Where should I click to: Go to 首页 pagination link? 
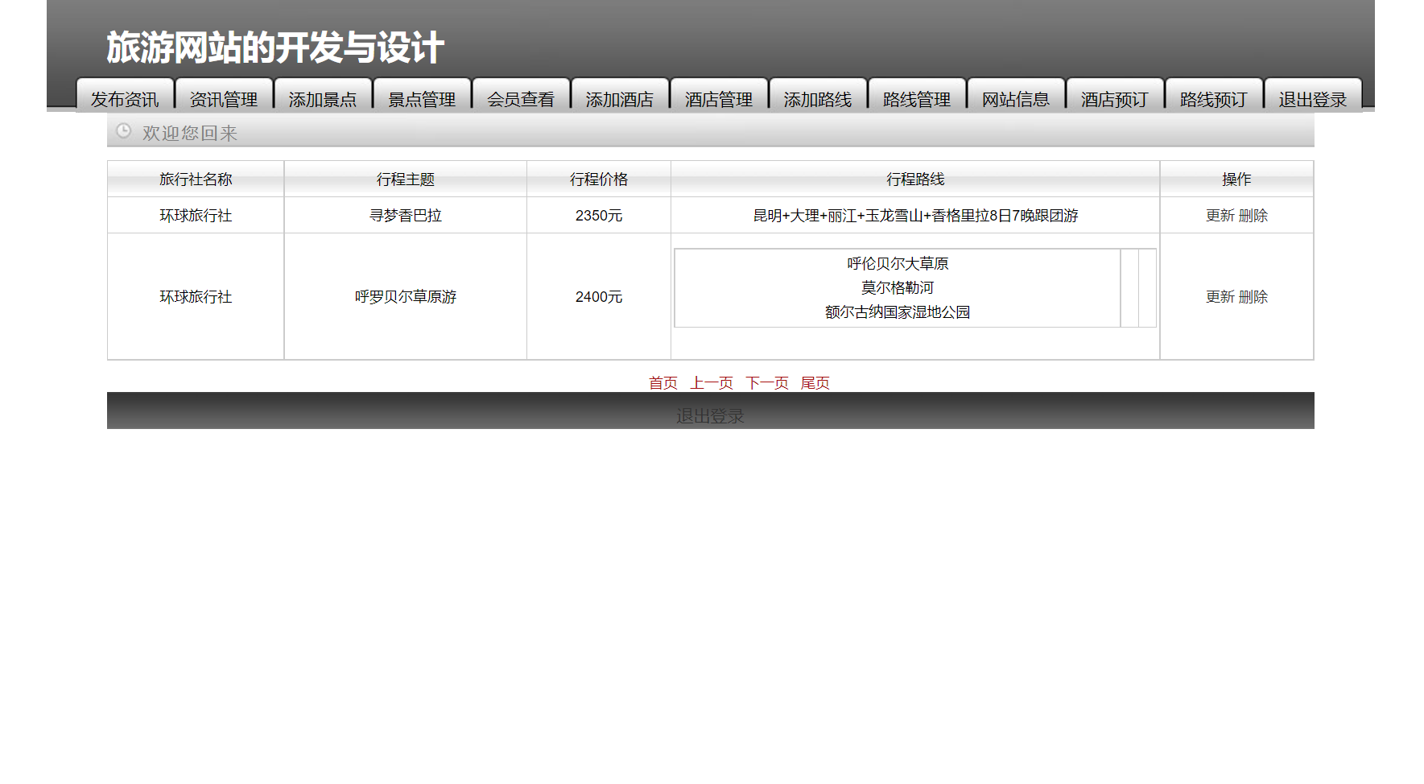click(x=662, y=383)
